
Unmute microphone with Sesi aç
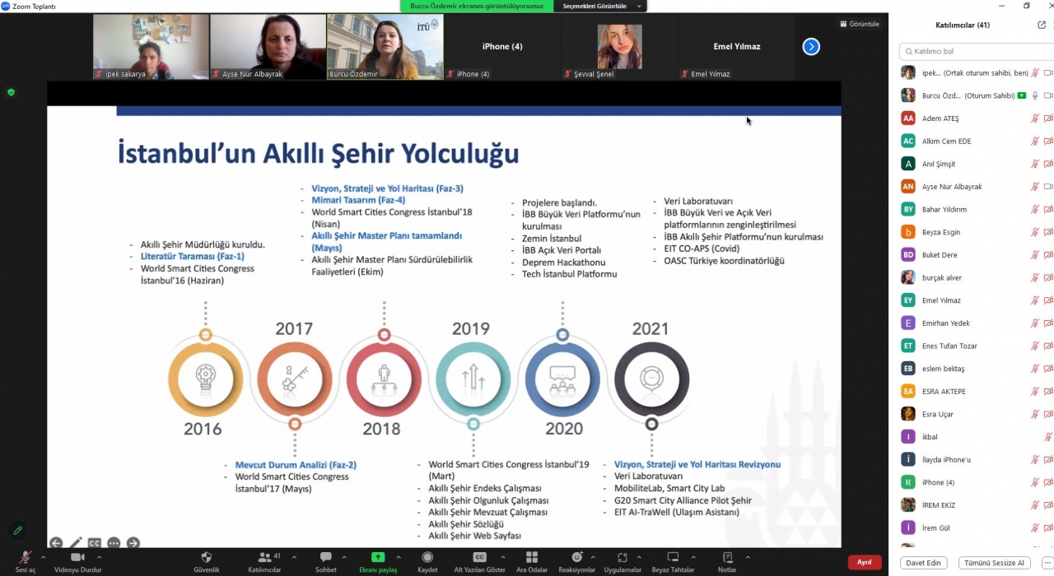click(26, 558)
